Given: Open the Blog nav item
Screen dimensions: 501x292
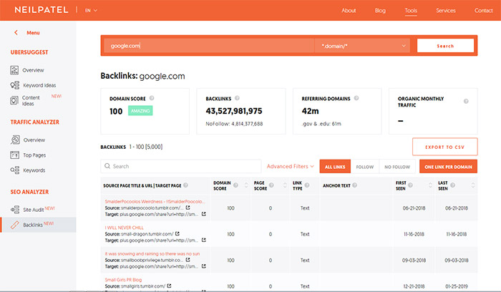Looking at the screenshot, I should [380, 11].
